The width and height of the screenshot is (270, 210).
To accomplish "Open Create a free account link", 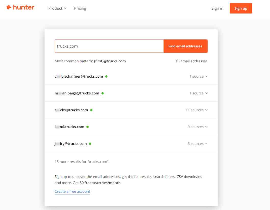I will 72,191.
